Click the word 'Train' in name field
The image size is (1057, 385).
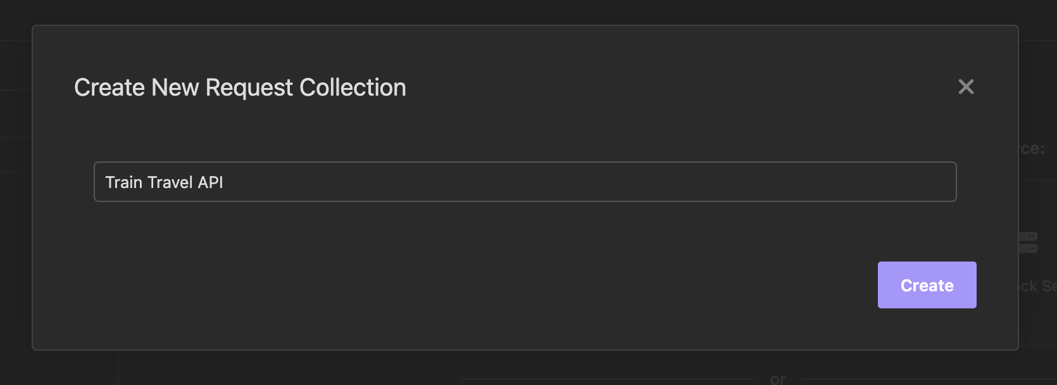click(123, 182)
